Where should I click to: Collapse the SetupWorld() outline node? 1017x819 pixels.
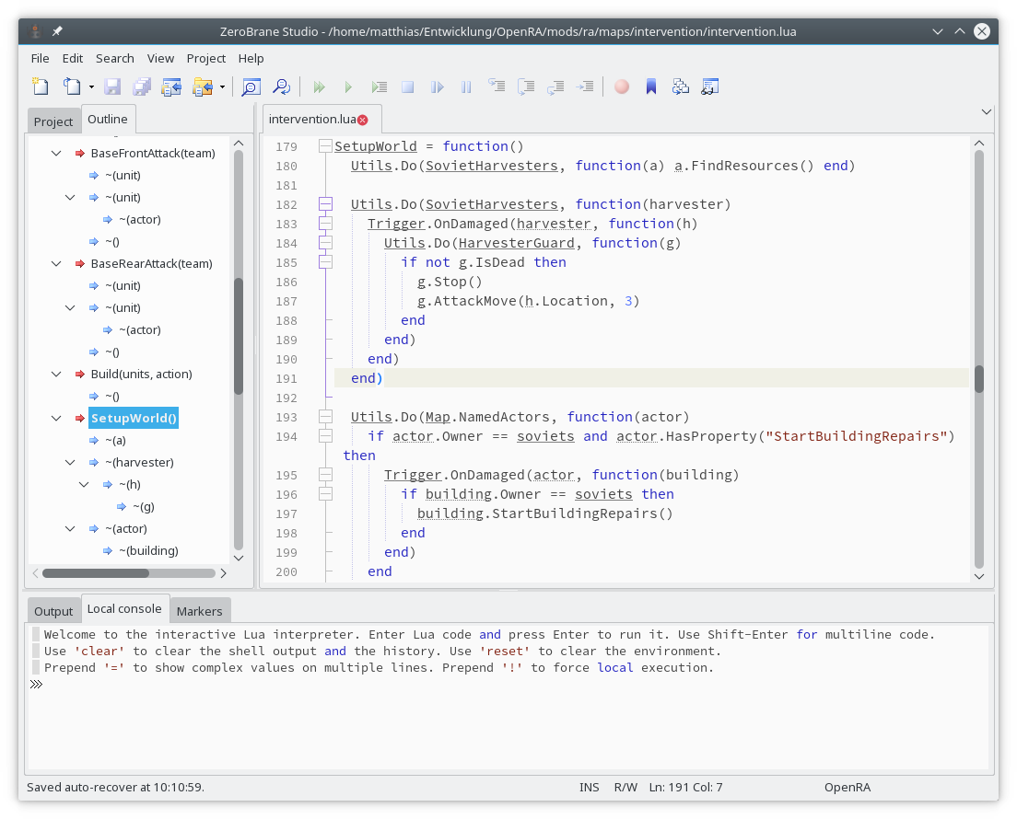click(x=56, y=418)
